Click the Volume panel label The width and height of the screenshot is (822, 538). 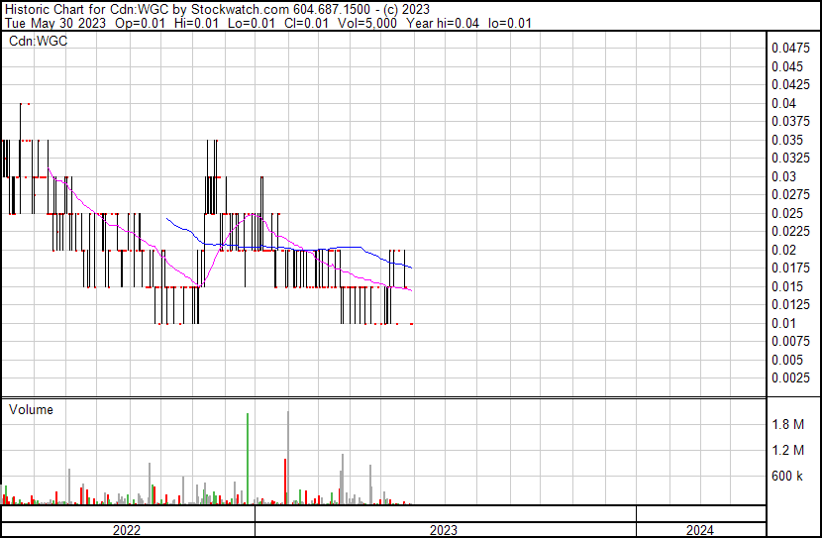(31, 409)
